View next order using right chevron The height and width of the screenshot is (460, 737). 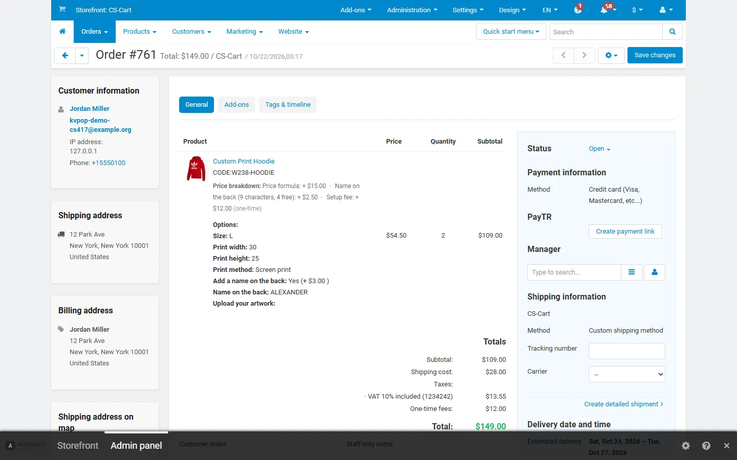pyautogui.click(x=584, y=55)
